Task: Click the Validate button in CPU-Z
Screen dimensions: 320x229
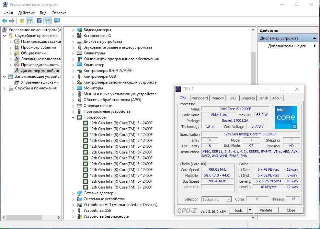Action: (266, 210)
